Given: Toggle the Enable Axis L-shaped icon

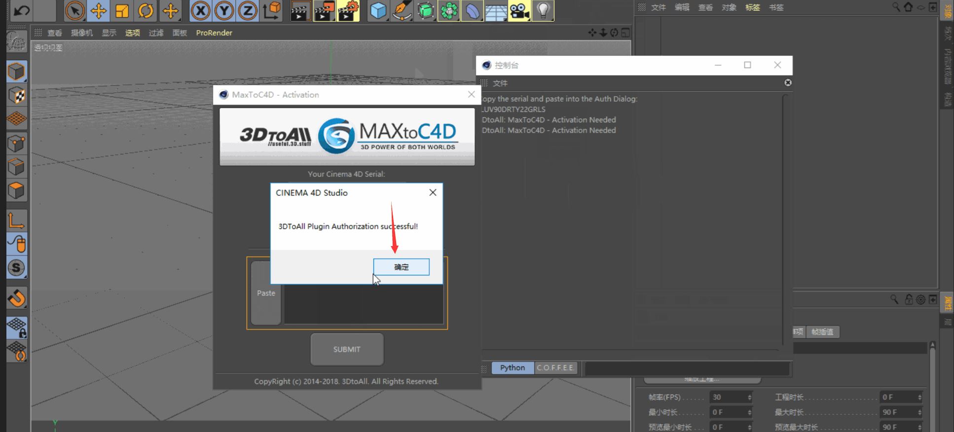Looking at the screenshot, I should click(x=16, y=220).
